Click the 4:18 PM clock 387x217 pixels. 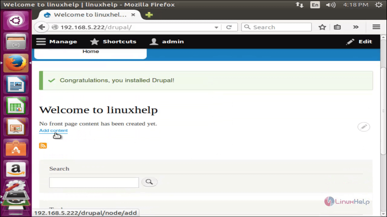pos(356,5)
